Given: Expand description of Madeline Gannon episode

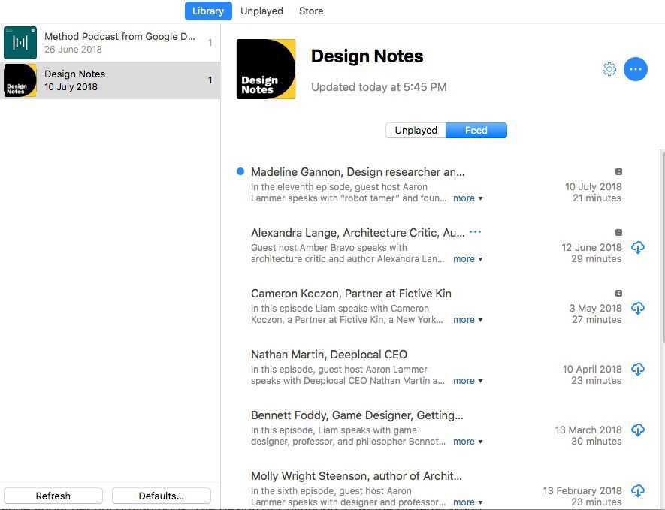Looking at the screenshot, I should [468, 198].
